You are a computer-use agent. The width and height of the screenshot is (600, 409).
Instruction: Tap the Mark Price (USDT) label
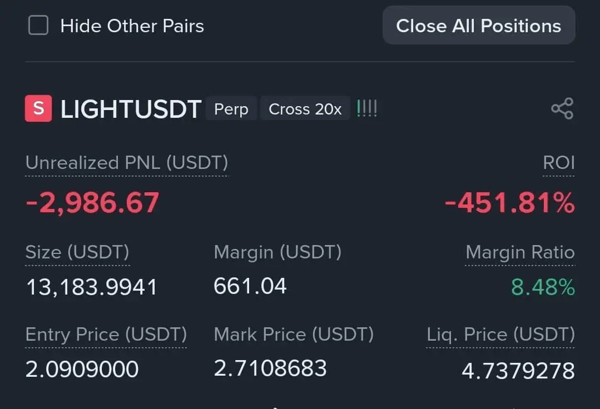[x=294, y=335]
